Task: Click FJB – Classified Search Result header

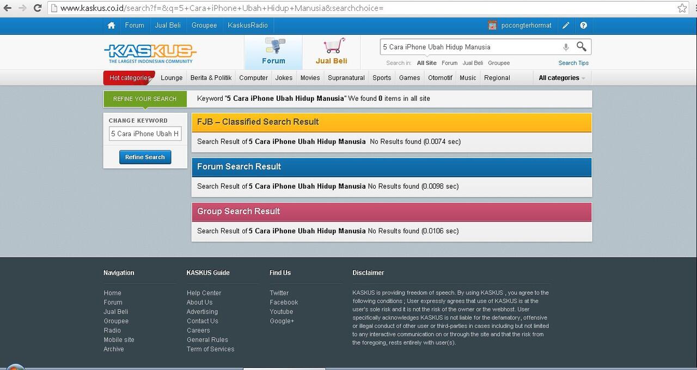Action: click(392, 122)
